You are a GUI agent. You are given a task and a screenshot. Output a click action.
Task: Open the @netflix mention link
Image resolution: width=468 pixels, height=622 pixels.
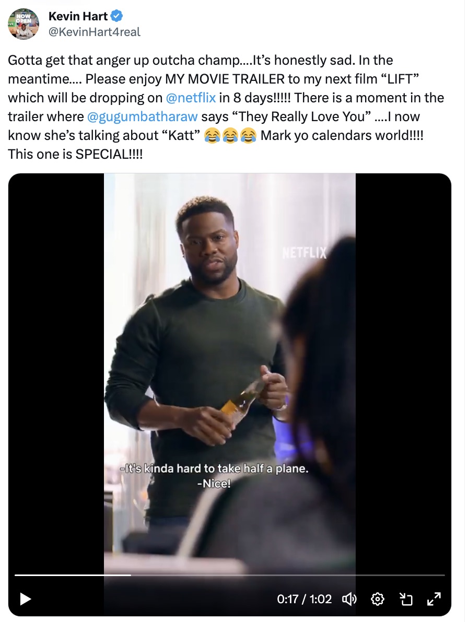click(191, 98)
